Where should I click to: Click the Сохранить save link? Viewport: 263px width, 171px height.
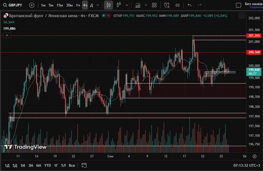[x=256, y=7]
